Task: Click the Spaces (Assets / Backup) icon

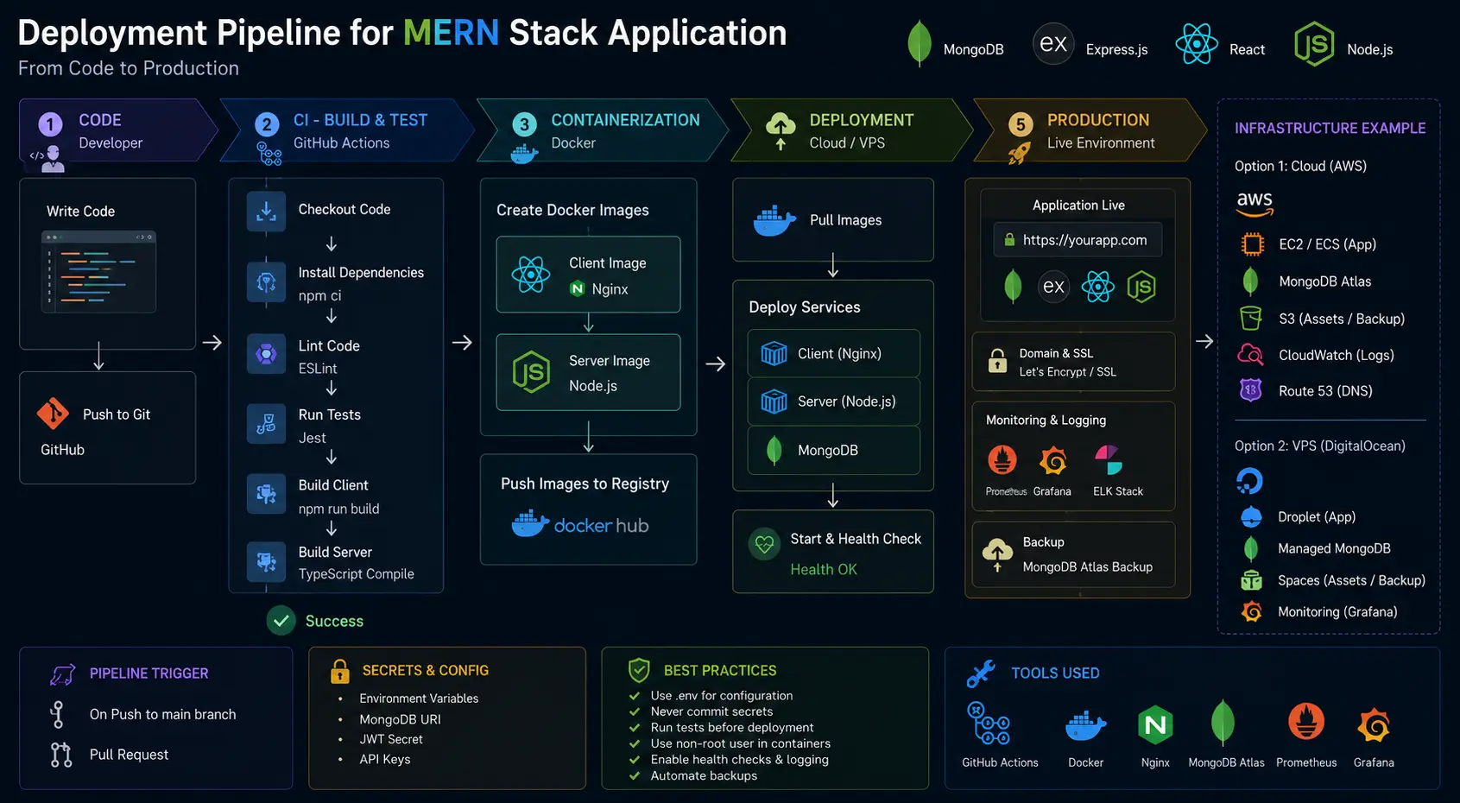Action: click(x=1251, y=580)
